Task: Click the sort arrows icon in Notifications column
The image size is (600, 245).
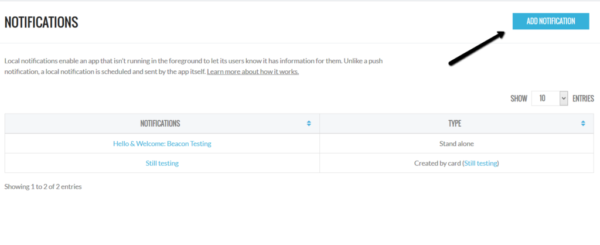Action: [x=309, y=124]
